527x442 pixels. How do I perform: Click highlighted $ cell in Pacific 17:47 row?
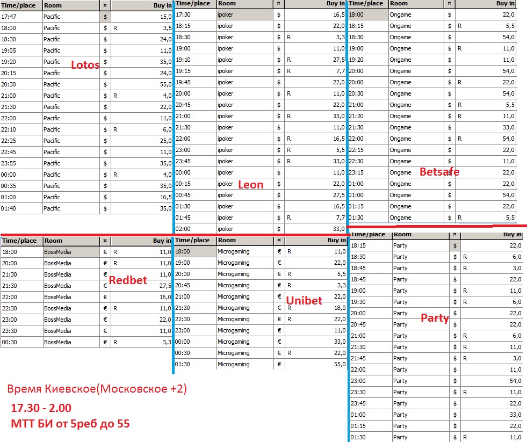point(105,17)
